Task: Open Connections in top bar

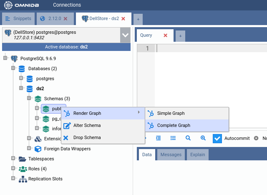Action: click(67, 5)
